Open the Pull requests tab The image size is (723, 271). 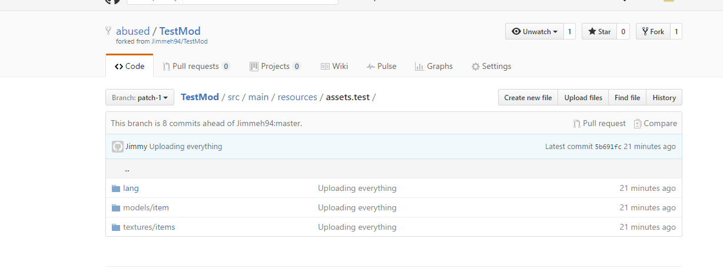[196, 66]
